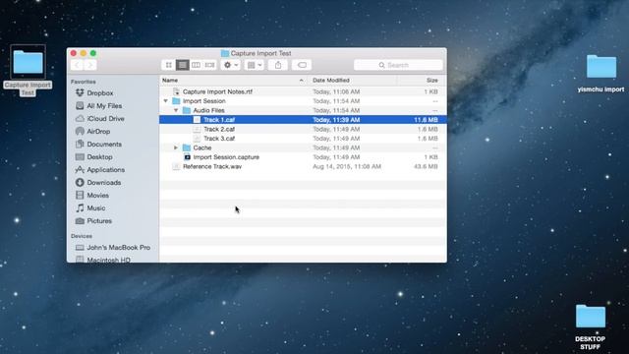629x354 pixels.
Task: Click the Capture Import Test title folder icon
Action: coord(225,53)
